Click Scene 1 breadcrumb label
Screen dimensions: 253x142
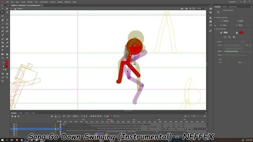(20, 9)
